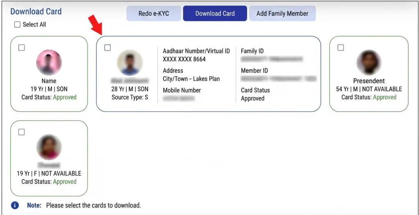Tick the Select All checkbox

[x=17, y=25]
